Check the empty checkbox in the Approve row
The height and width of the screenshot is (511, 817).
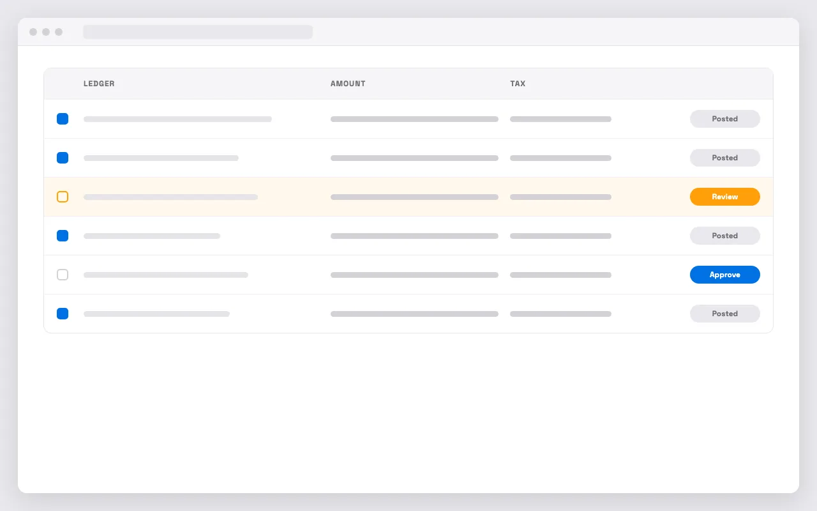[63, 275]
